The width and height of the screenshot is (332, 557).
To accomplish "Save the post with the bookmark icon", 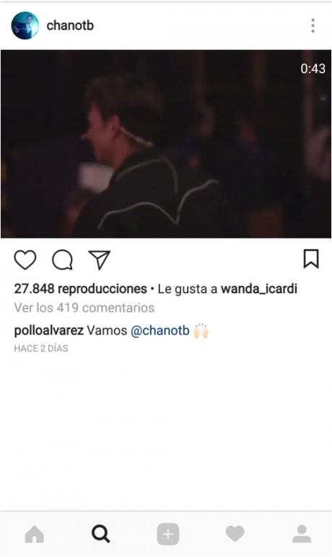I will click(311, 259).
